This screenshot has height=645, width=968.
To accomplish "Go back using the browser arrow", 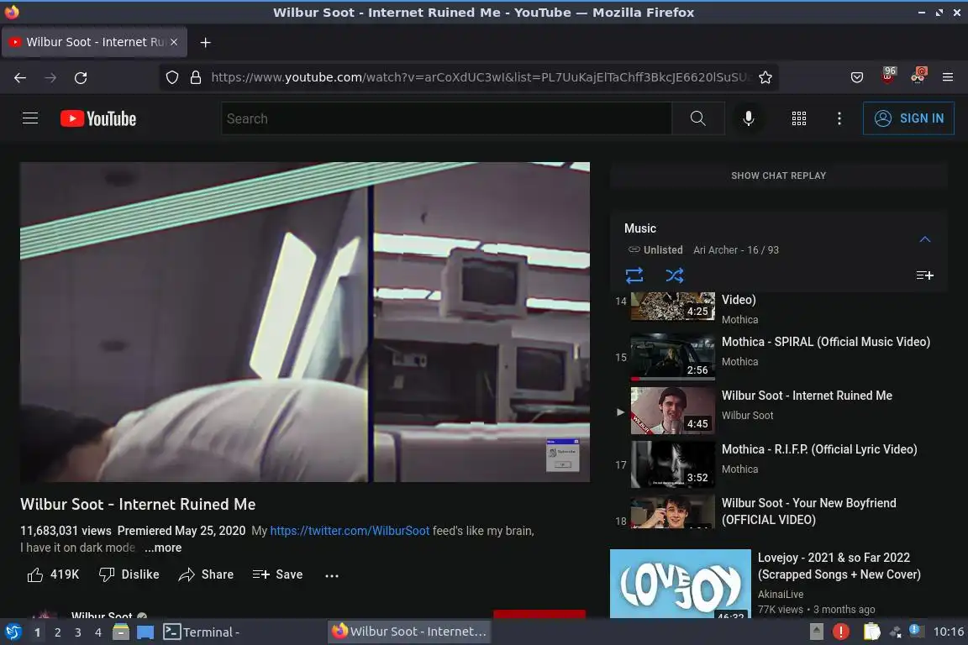I will click(20, 78).
